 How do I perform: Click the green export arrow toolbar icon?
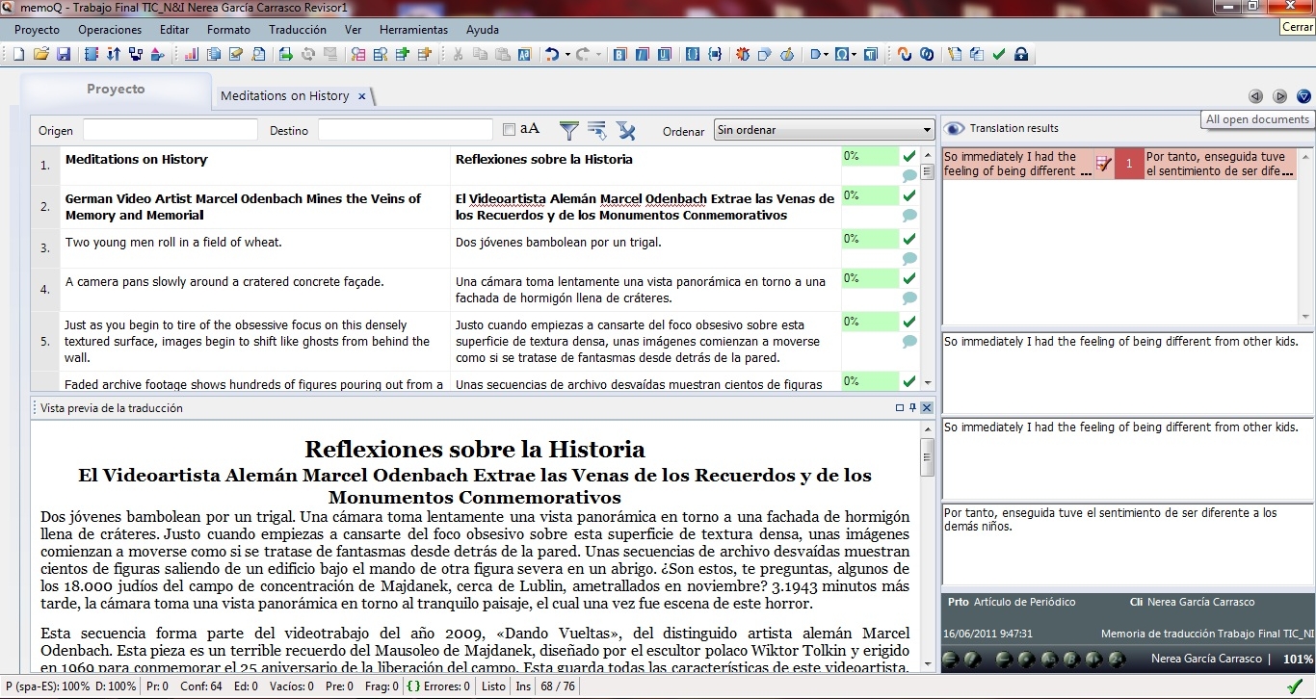click(x=285, y=55)
